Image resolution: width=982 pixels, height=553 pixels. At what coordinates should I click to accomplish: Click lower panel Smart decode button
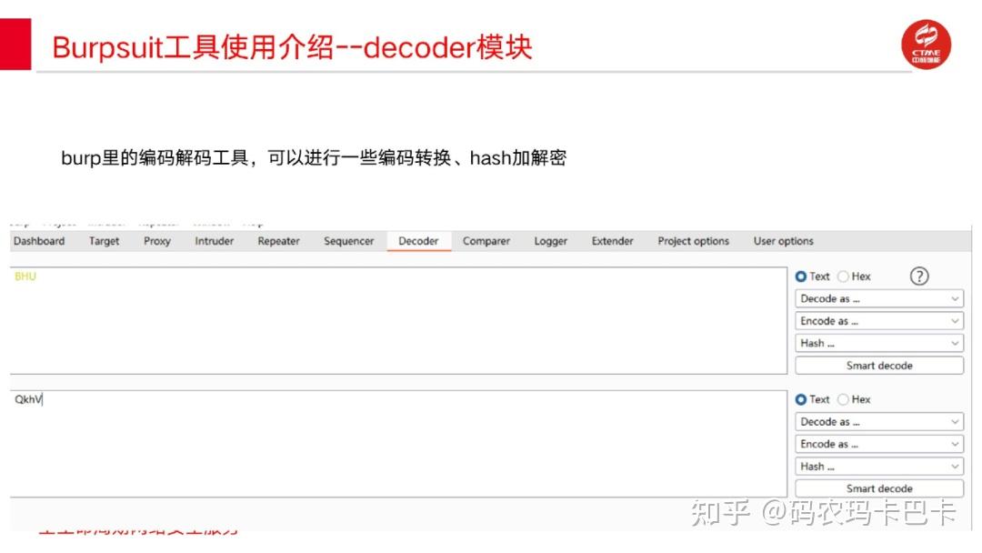(879, 488)
